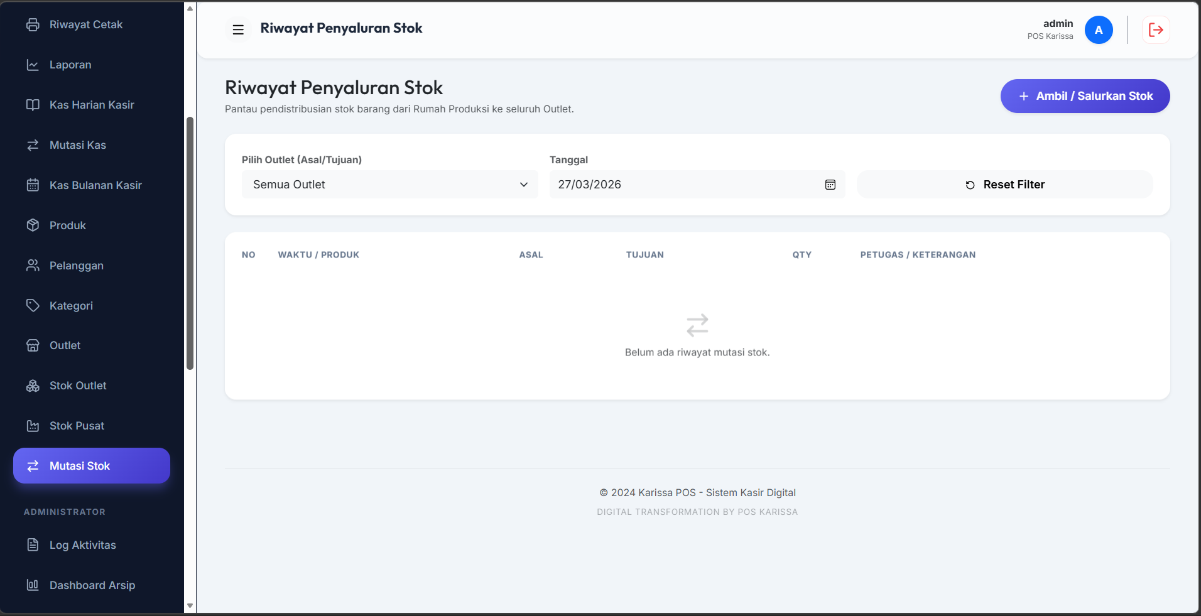Open the Pelanggan page
Screen dimensions: 1201x616
(92, 266)
